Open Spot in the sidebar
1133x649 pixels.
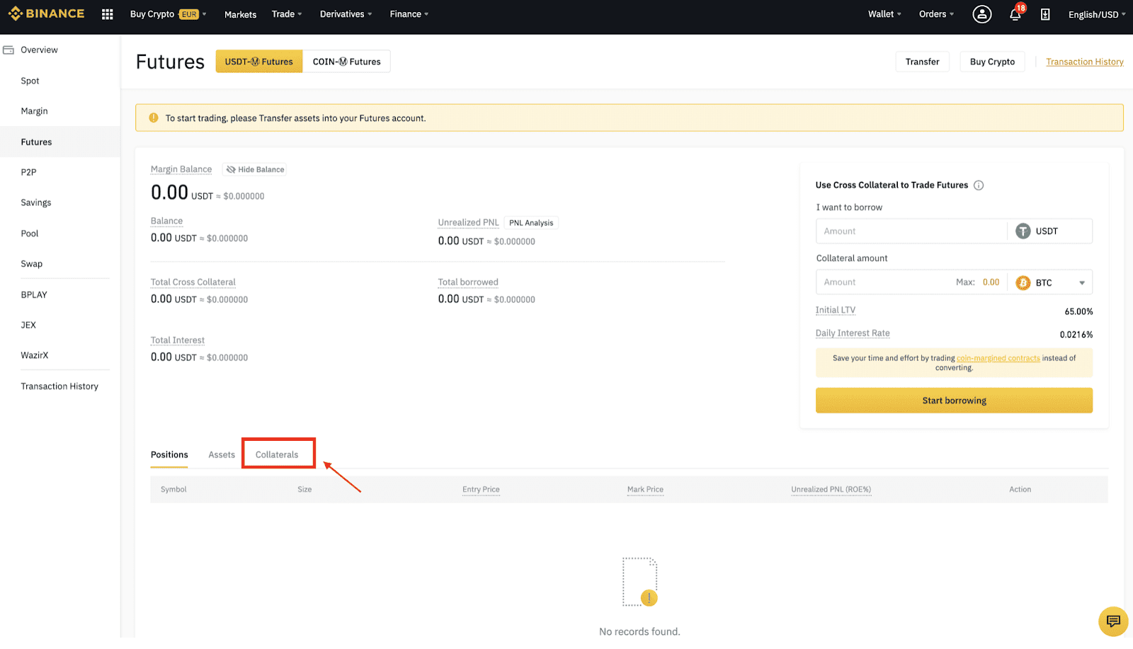tap(30, 81)
